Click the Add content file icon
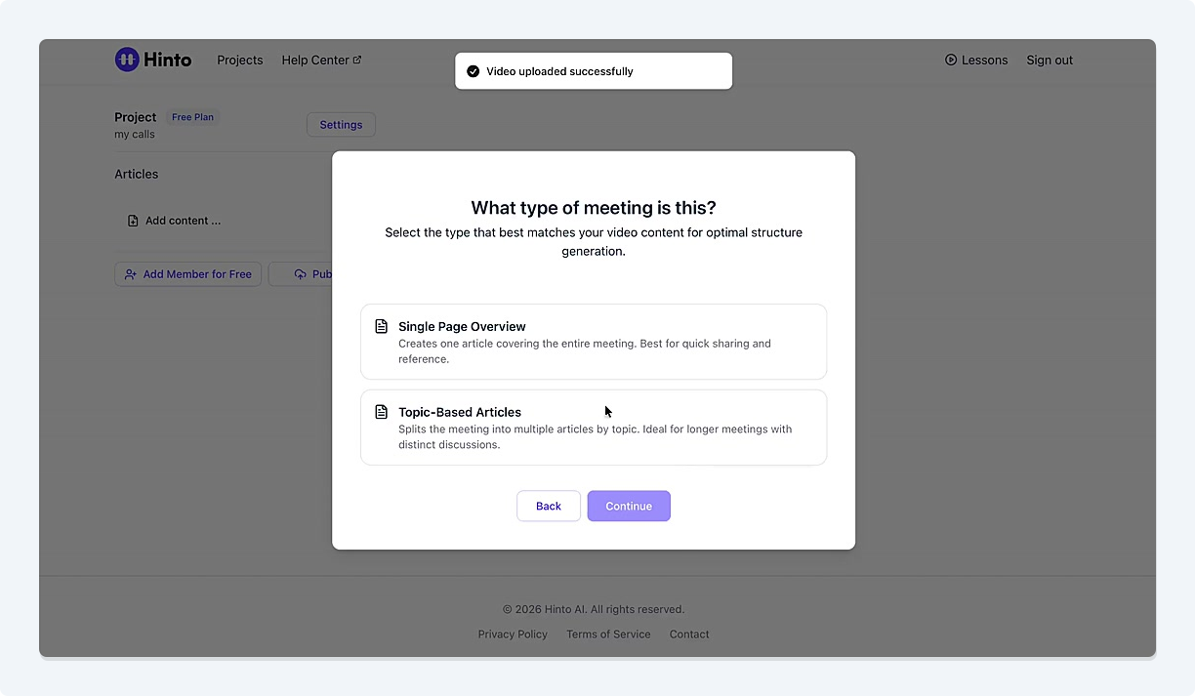Screen dimensions: 1195x696 click(133, 221)
